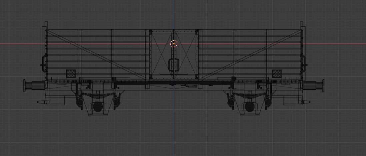
Task: Select the left side grab handle
Action: tap(43, 63)
